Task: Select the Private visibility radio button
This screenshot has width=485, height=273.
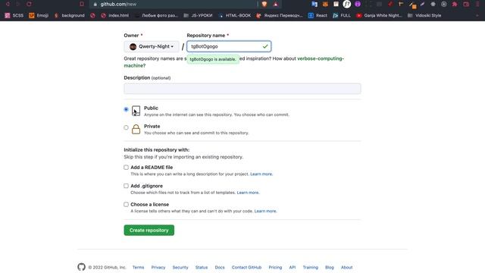Action: coord(126,127)
